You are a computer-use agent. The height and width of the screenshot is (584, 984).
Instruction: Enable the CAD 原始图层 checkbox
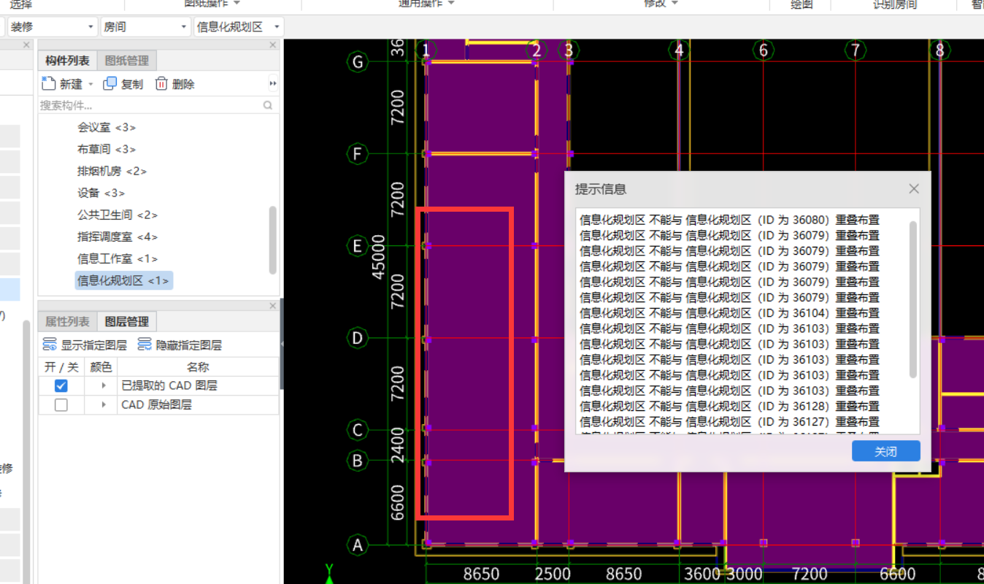click(61, 404)
